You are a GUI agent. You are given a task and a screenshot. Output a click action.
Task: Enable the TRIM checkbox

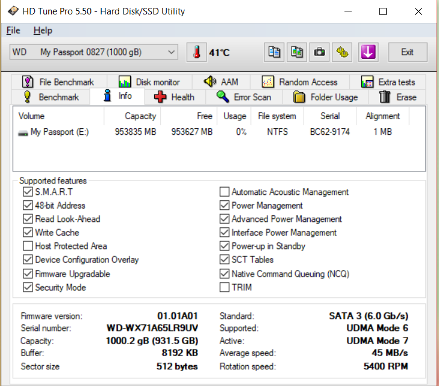point(225,288)
